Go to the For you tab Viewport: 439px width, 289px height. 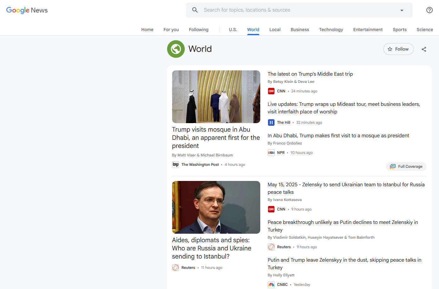(171, 30)
